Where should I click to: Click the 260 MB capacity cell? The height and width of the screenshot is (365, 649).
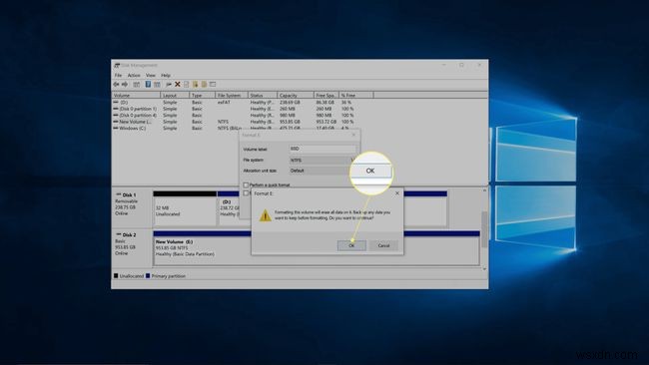288,109
